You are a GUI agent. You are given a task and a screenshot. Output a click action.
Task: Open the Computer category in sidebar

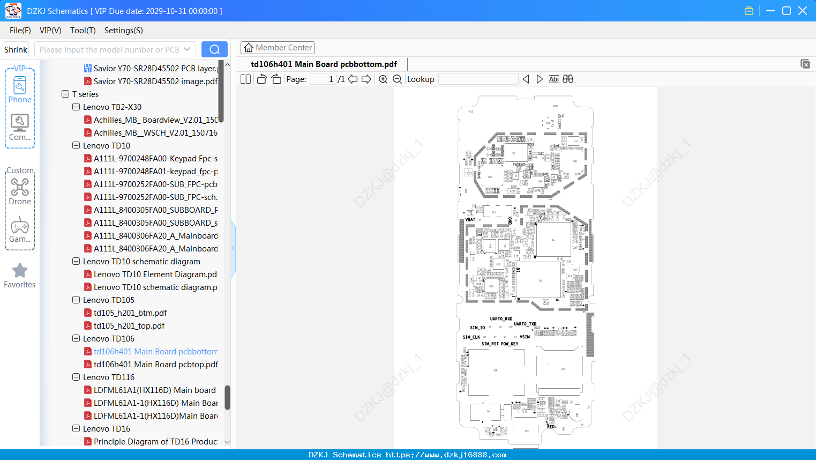pyautogui.click(x=20, y=128)
